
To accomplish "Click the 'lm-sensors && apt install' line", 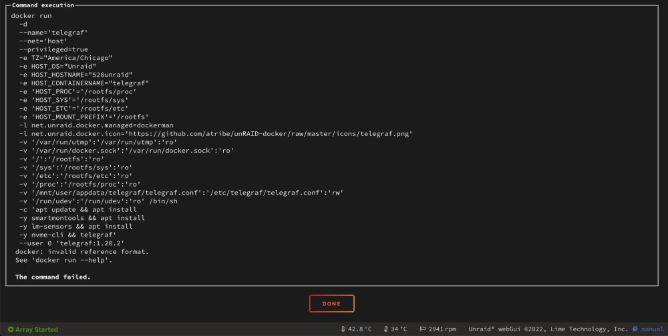I will point(76,226).
